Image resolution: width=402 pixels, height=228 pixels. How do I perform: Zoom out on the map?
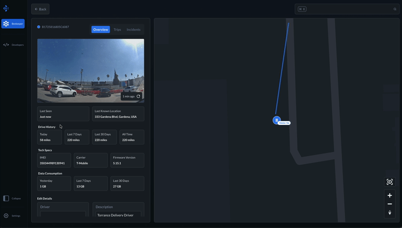(389, 204)
